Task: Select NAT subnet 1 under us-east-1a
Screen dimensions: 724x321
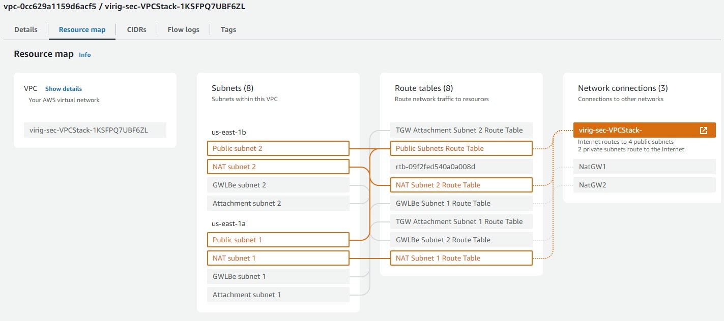Action: point(278,258)
